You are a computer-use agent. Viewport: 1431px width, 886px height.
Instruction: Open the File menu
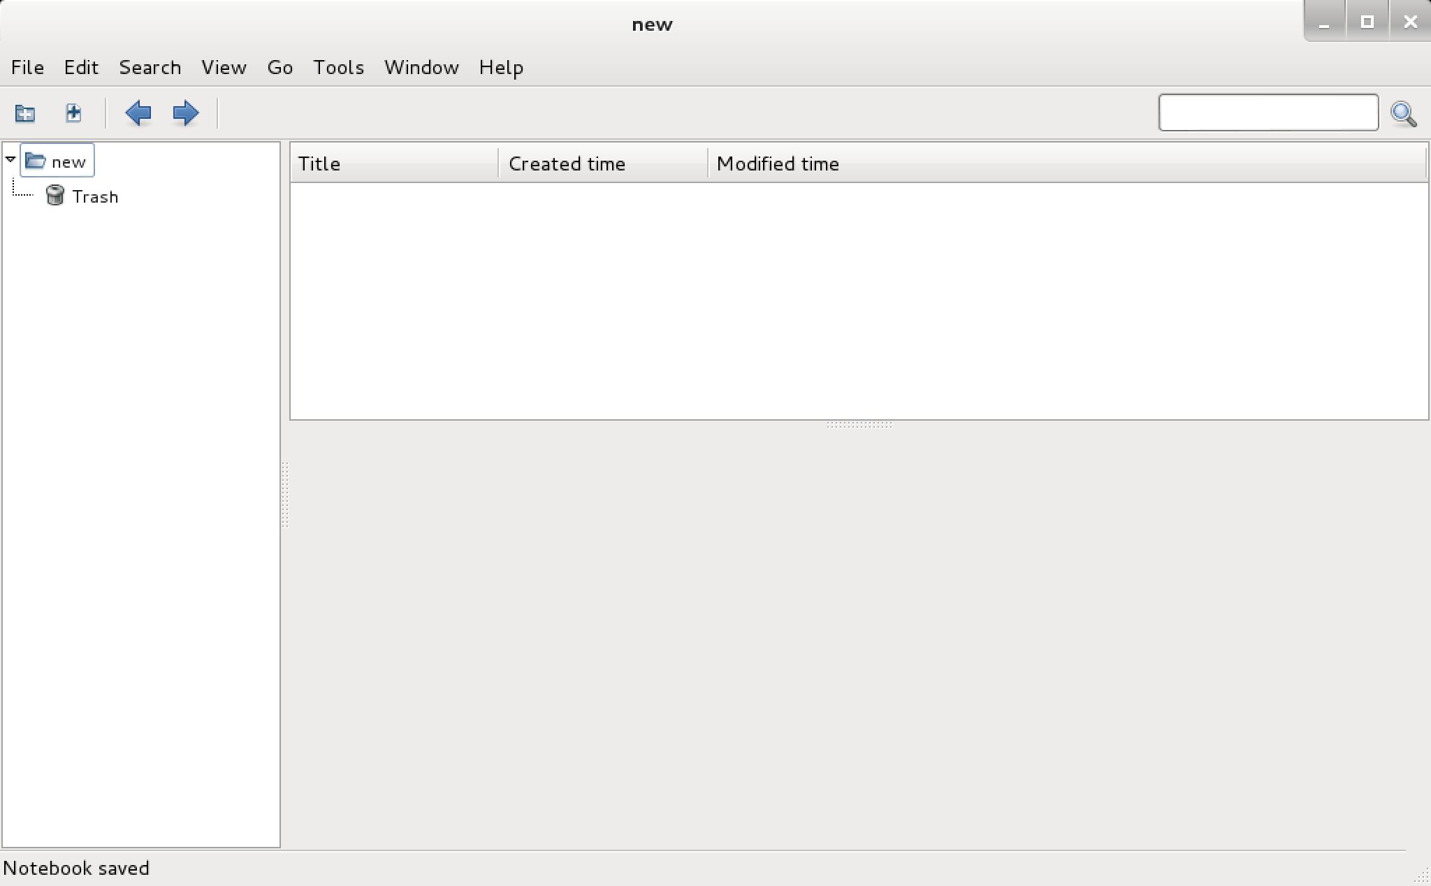(x=27, y=68)
